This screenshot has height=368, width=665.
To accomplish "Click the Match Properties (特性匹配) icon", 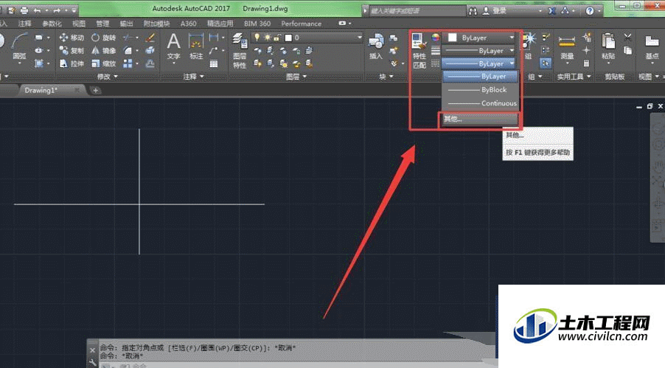I will tap(419, 51).
